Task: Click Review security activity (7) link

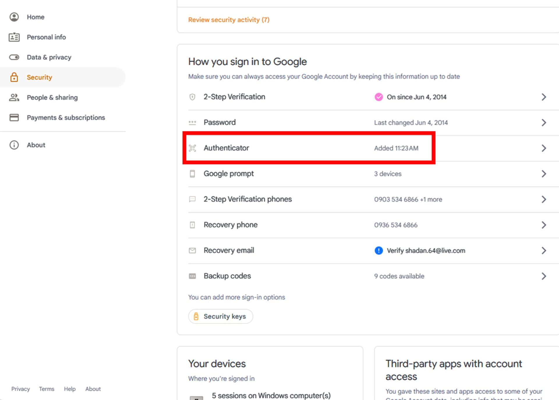Action: tap(229, 20)
